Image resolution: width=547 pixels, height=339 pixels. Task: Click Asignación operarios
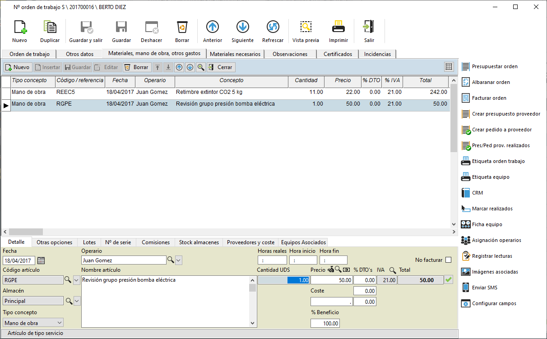click(491, 240)
